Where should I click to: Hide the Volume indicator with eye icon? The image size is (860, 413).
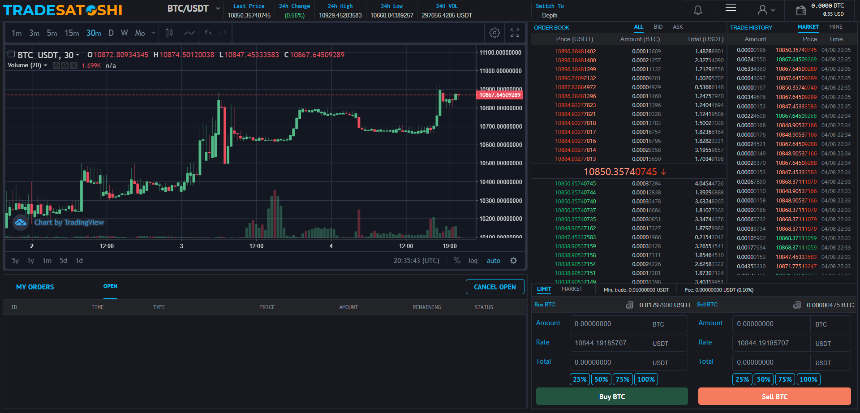click(x=56, y=65)
